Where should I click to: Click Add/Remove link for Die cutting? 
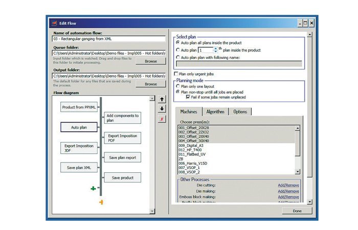(288, 185)
